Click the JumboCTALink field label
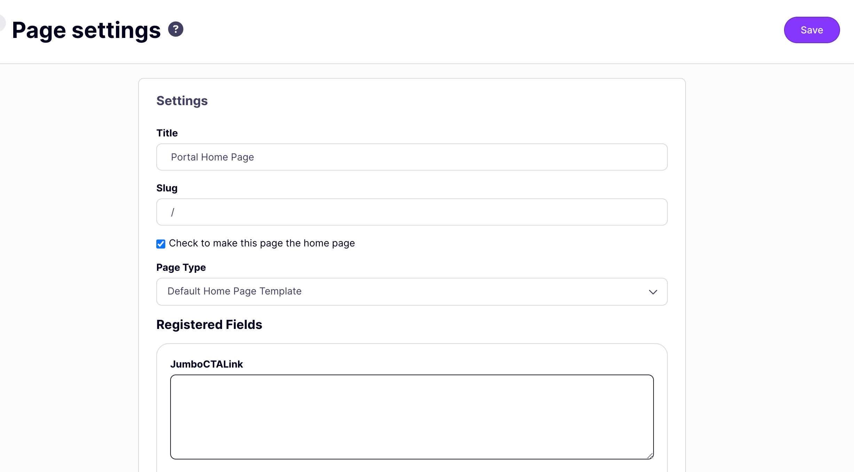854x472 pixels. coord(207,364)
